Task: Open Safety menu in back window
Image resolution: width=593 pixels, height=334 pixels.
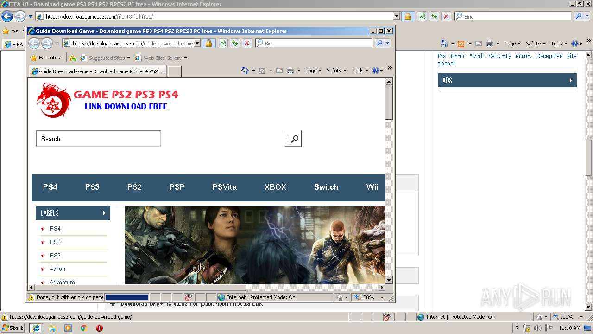Action: click(x=536, y=44)
